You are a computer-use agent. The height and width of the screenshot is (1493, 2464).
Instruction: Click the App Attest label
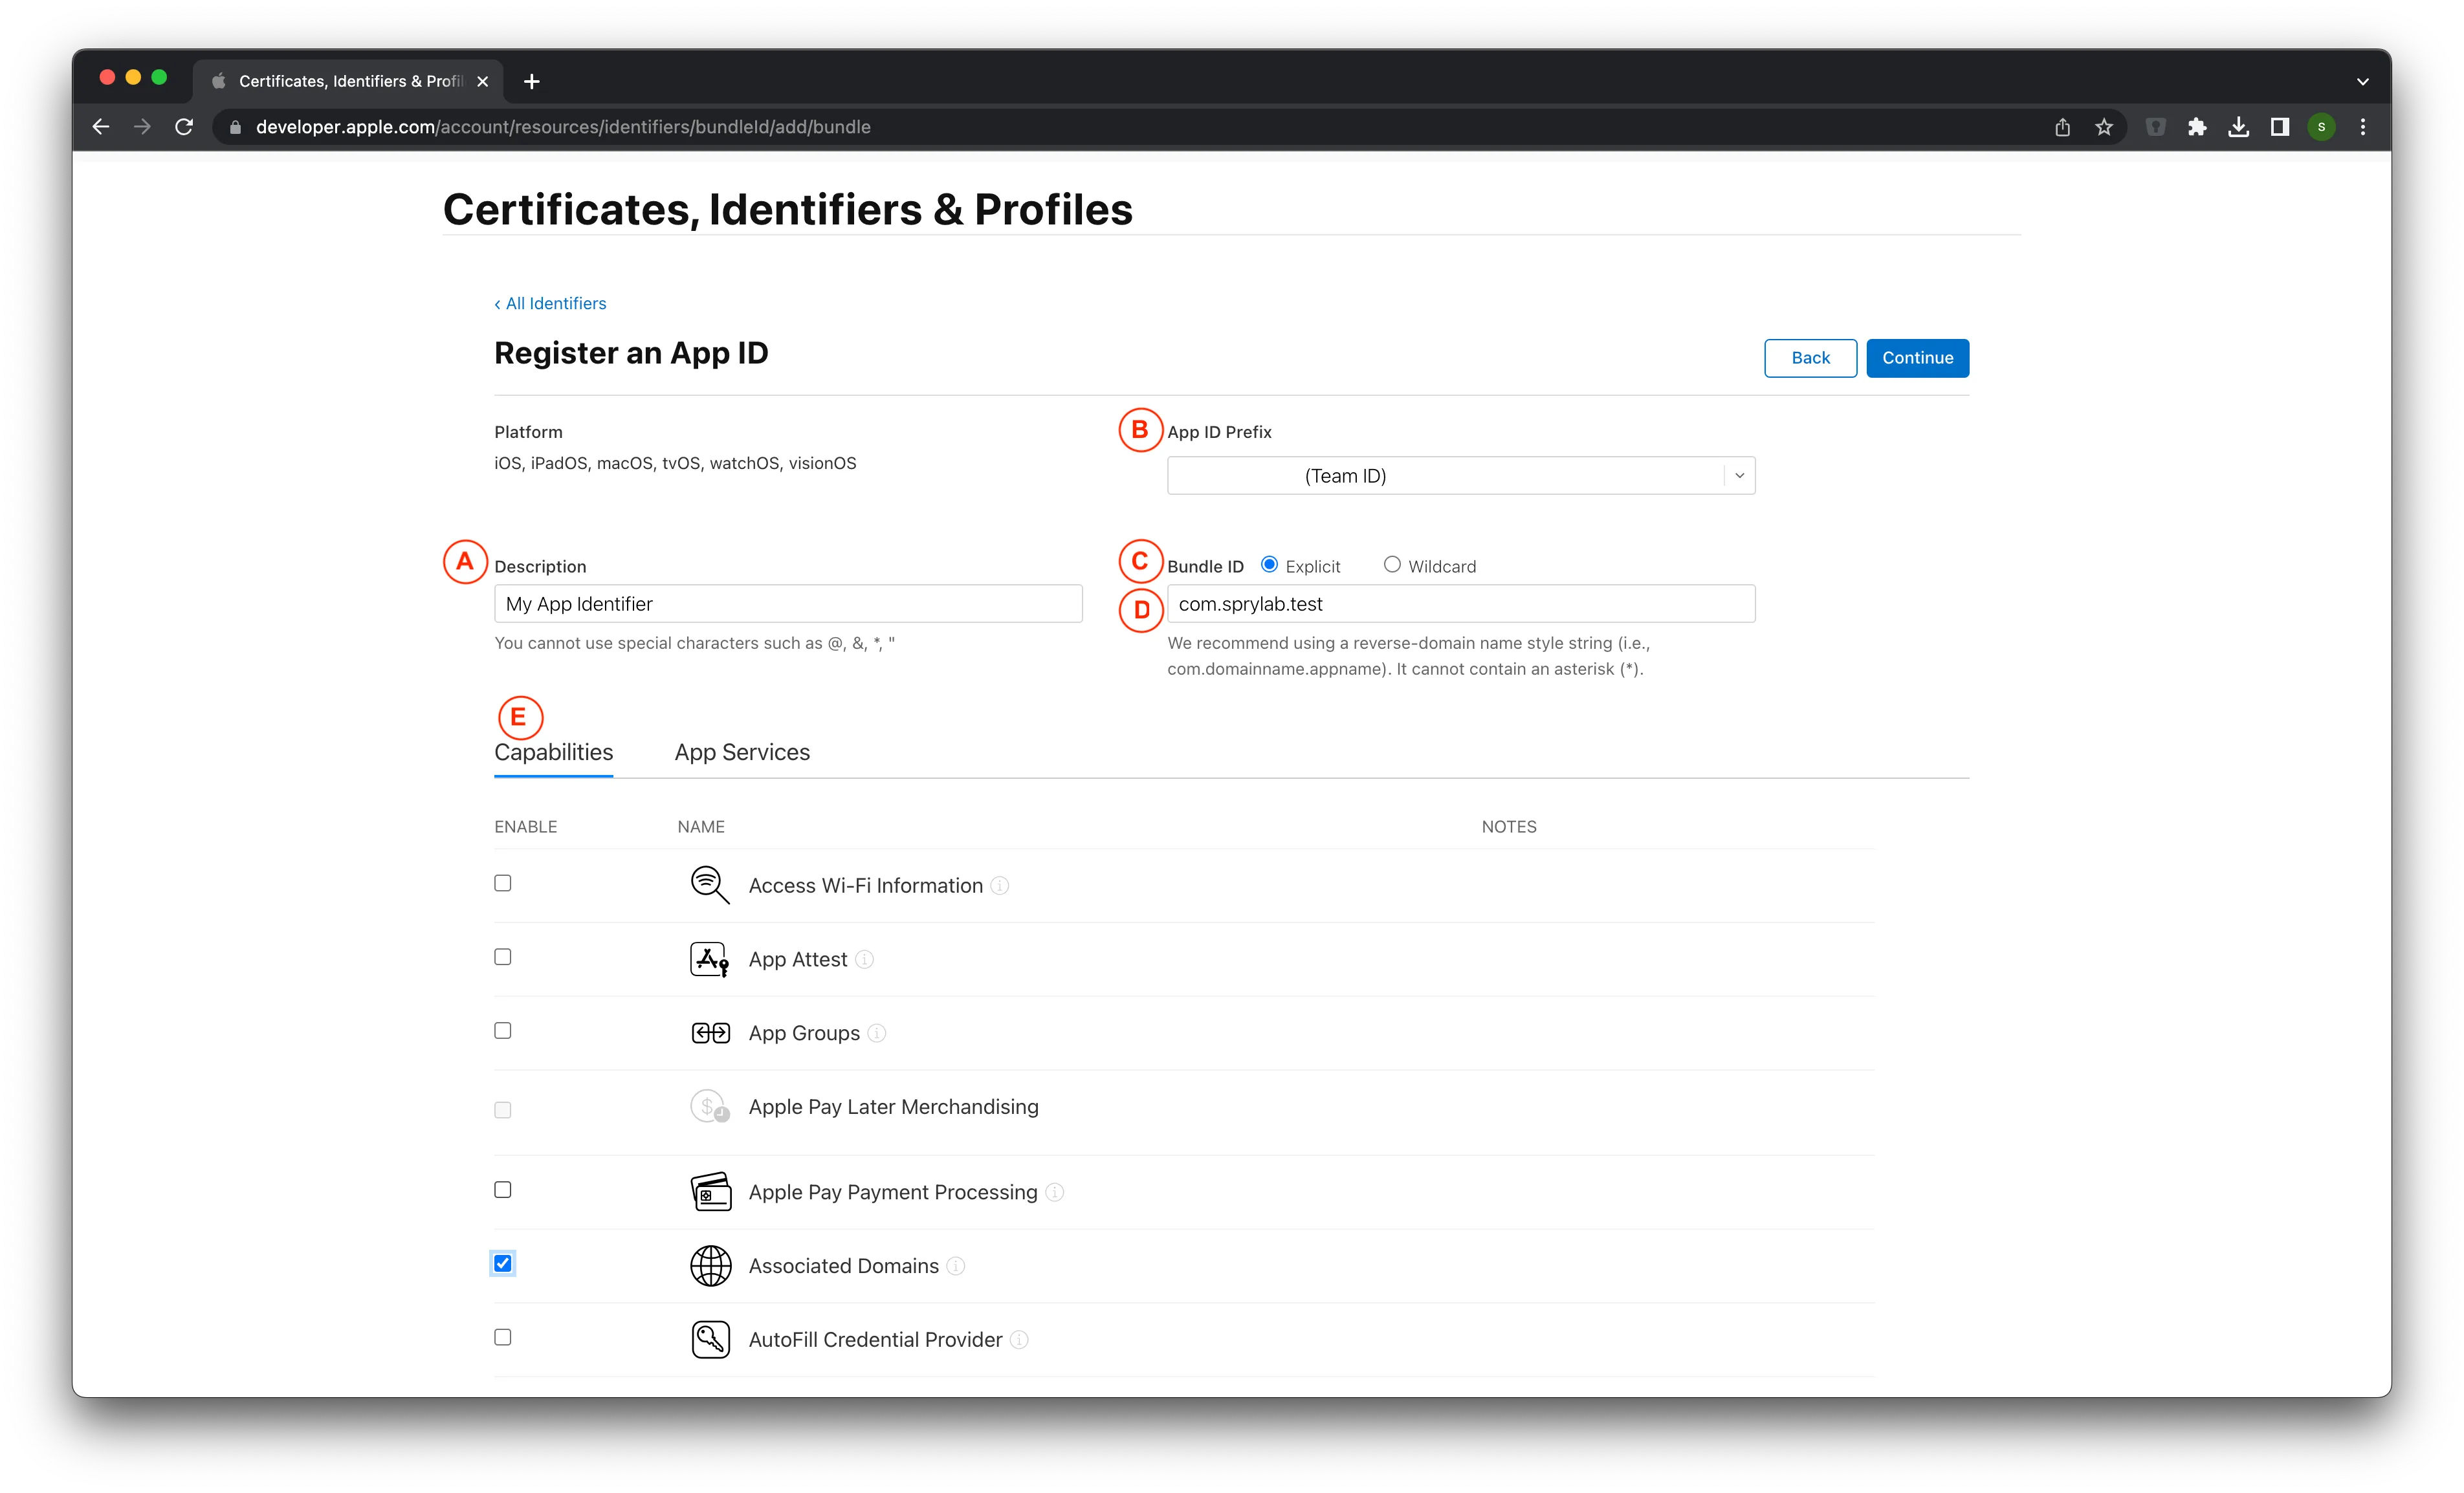tap(798, 960)
